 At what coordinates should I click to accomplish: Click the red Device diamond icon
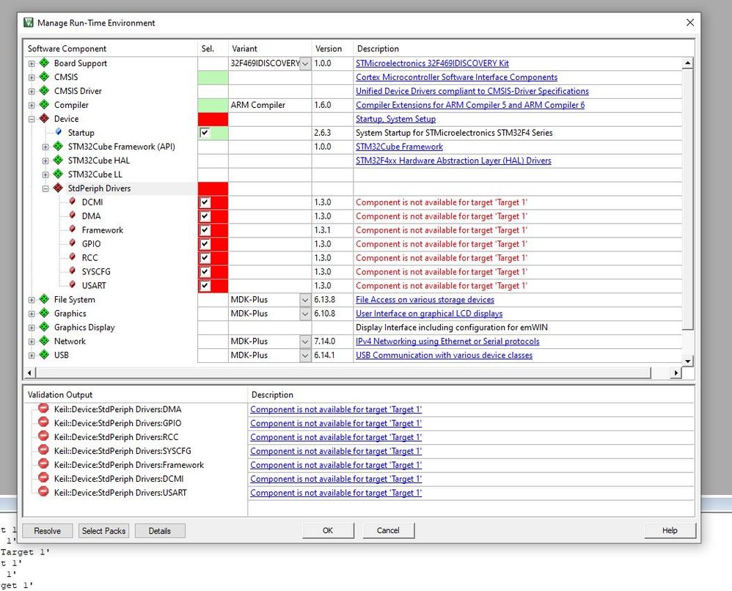[x=44, y=119]
